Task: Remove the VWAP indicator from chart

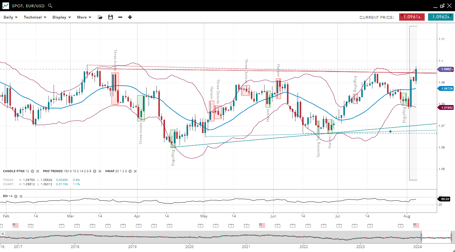Action: (135, 171)
